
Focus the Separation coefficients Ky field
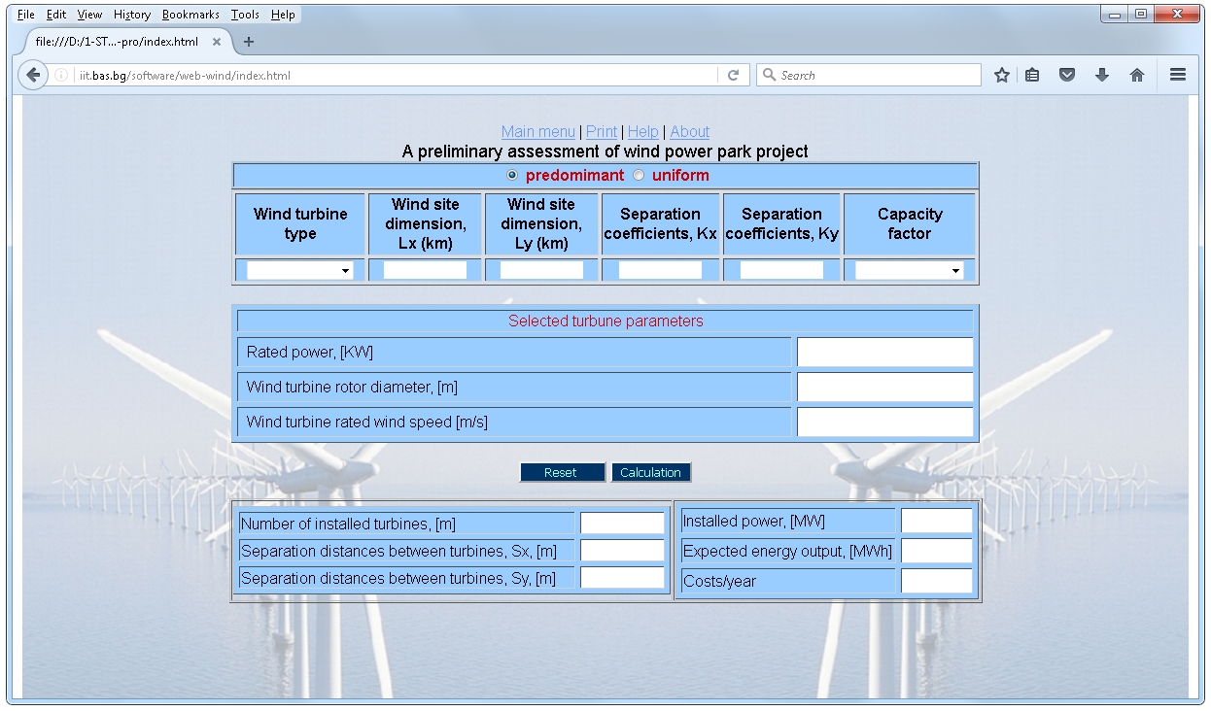coord(781,270)
